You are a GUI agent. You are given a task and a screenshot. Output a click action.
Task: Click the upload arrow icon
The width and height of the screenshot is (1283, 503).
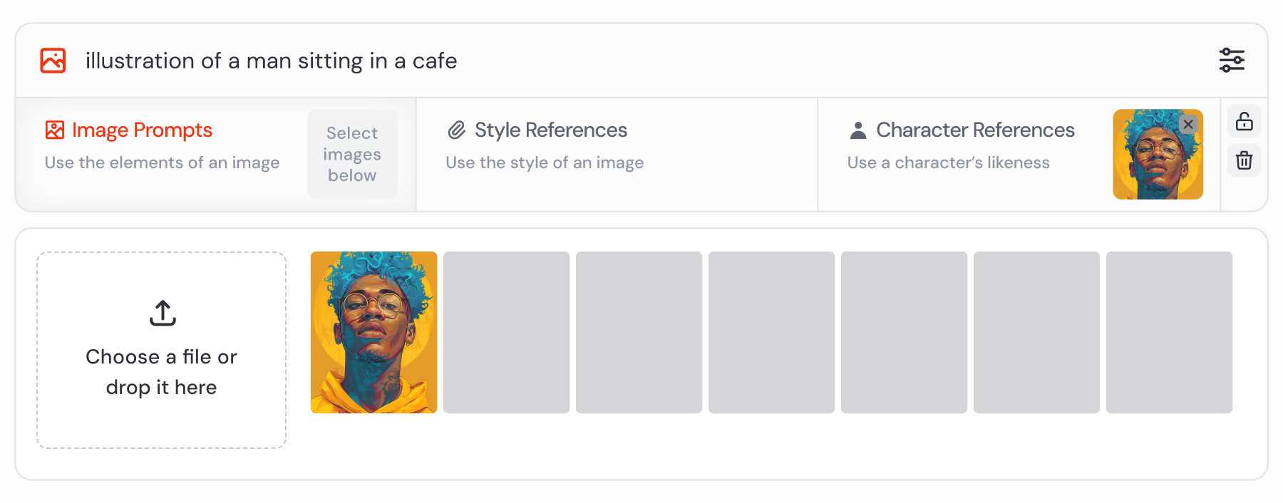163,313
